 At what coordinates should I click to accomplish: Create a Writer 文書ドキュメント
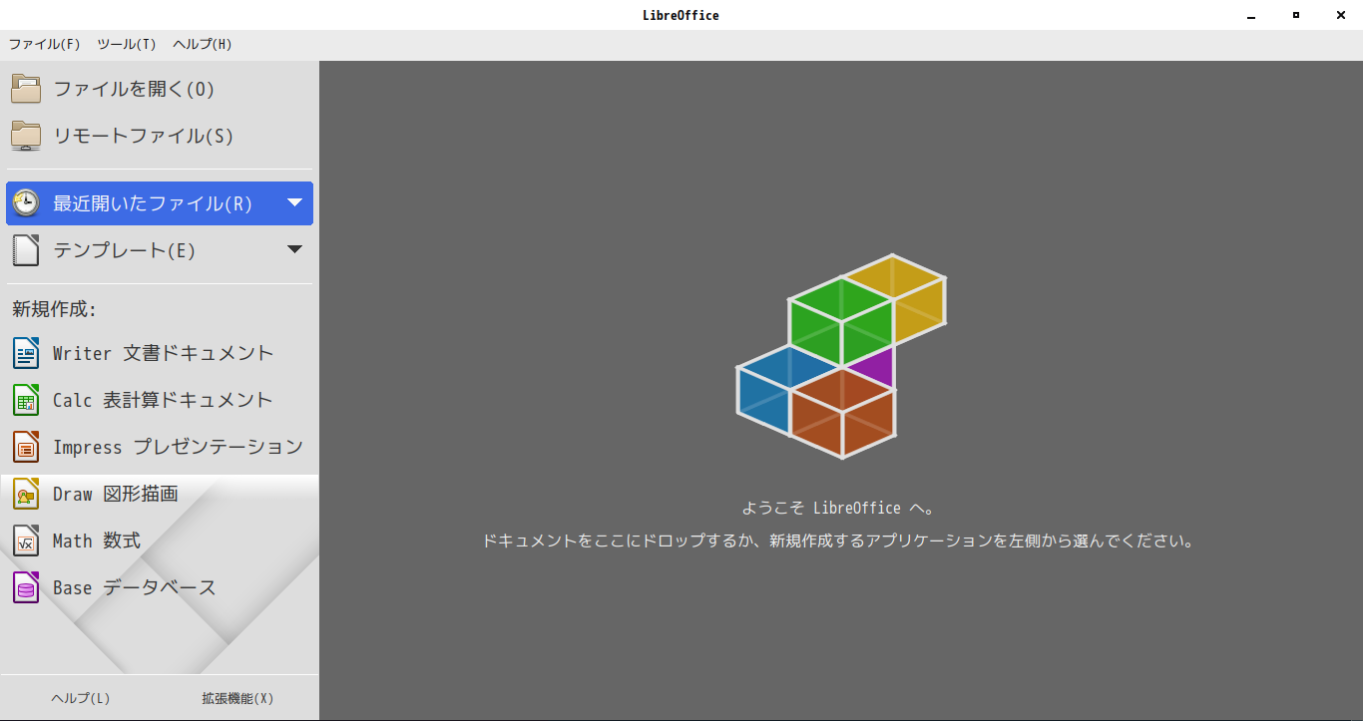point(160,353)
